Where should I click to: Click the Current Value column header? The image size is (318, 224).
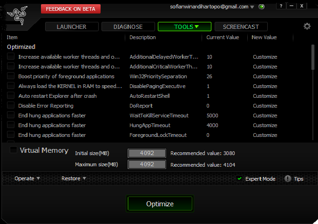223,37
